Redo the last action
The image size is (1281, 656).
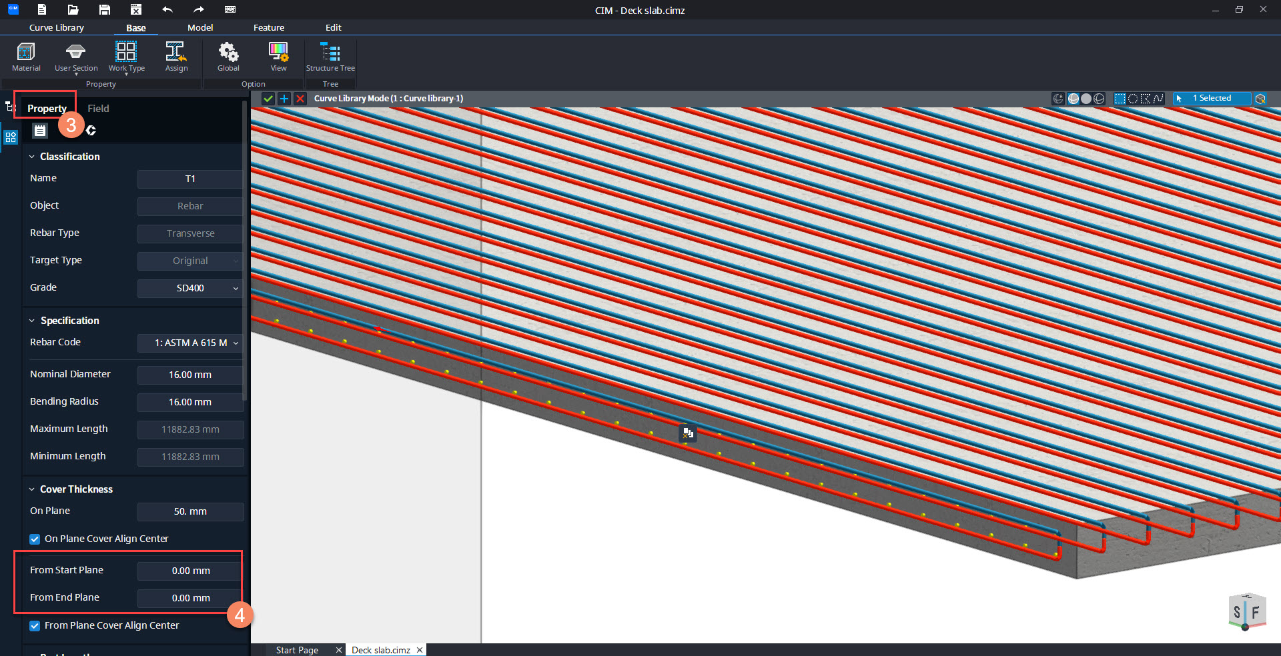tap(199, 9)
